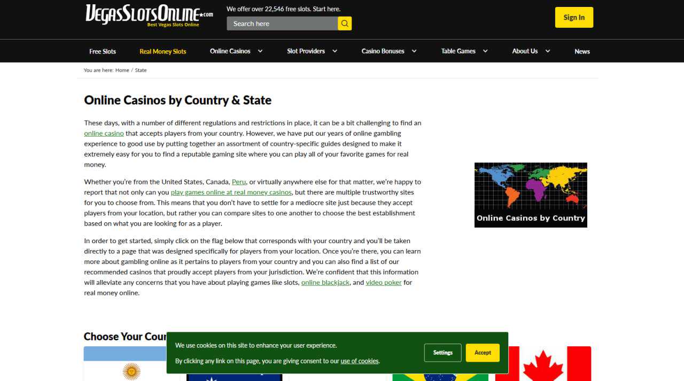Expand the Online Casinos dropdown chevron
684x381 pixels.
[260, 51]
